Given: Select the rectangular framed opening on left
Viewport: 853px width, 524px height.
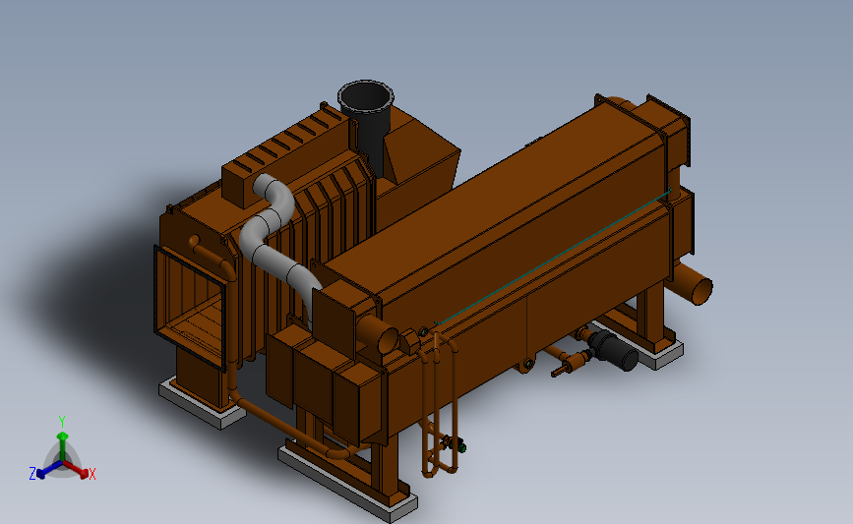Looking at the screenshot, I should tap(190, 308).
